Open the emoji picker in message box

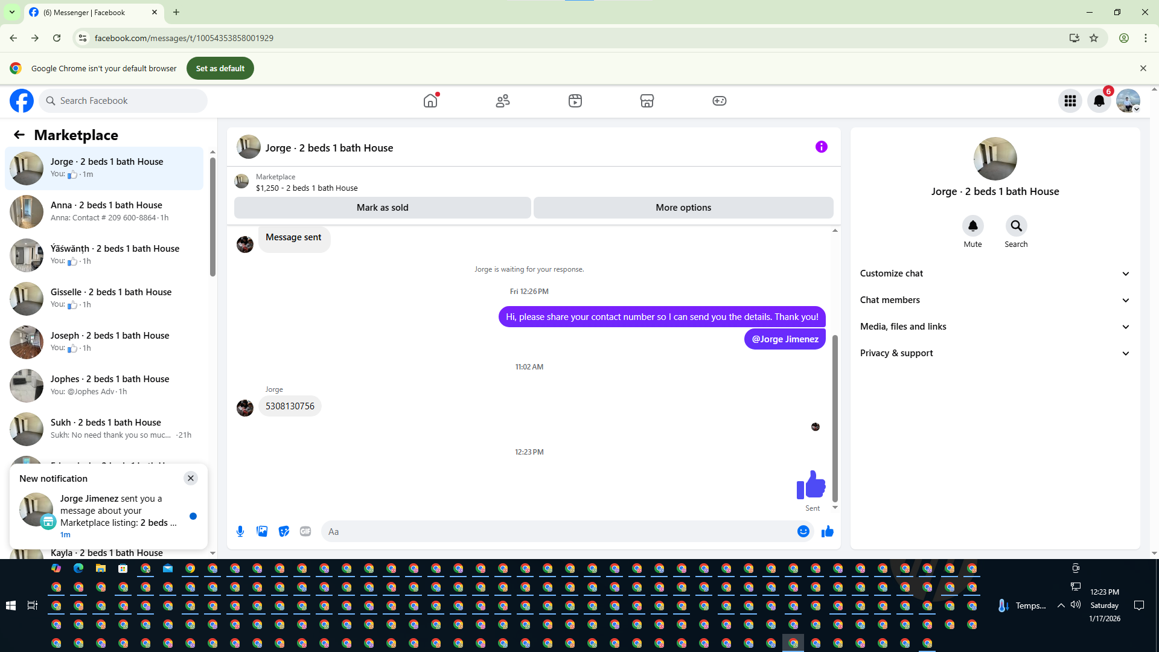point(803,531)
